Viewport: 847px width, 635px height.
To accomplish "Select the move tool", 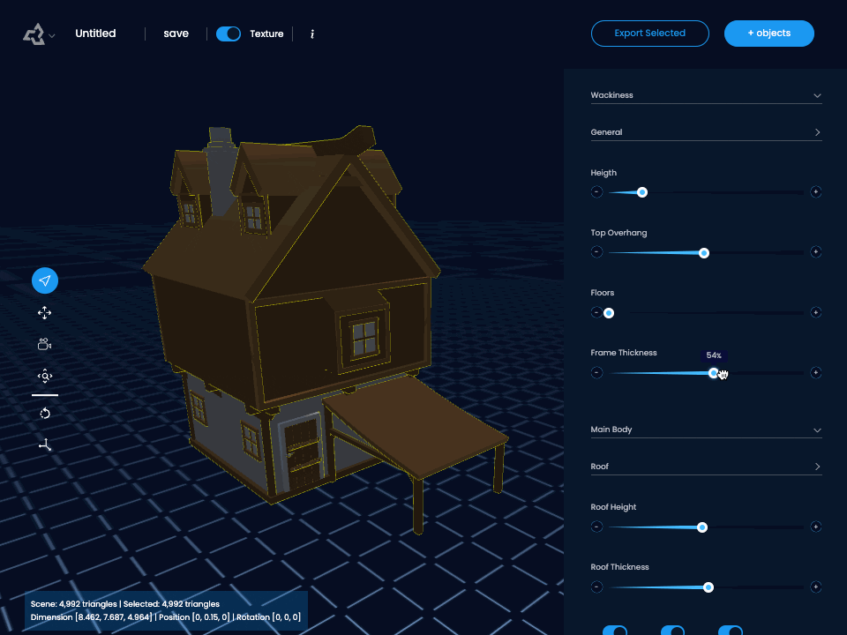I will (x=45, y=312).
